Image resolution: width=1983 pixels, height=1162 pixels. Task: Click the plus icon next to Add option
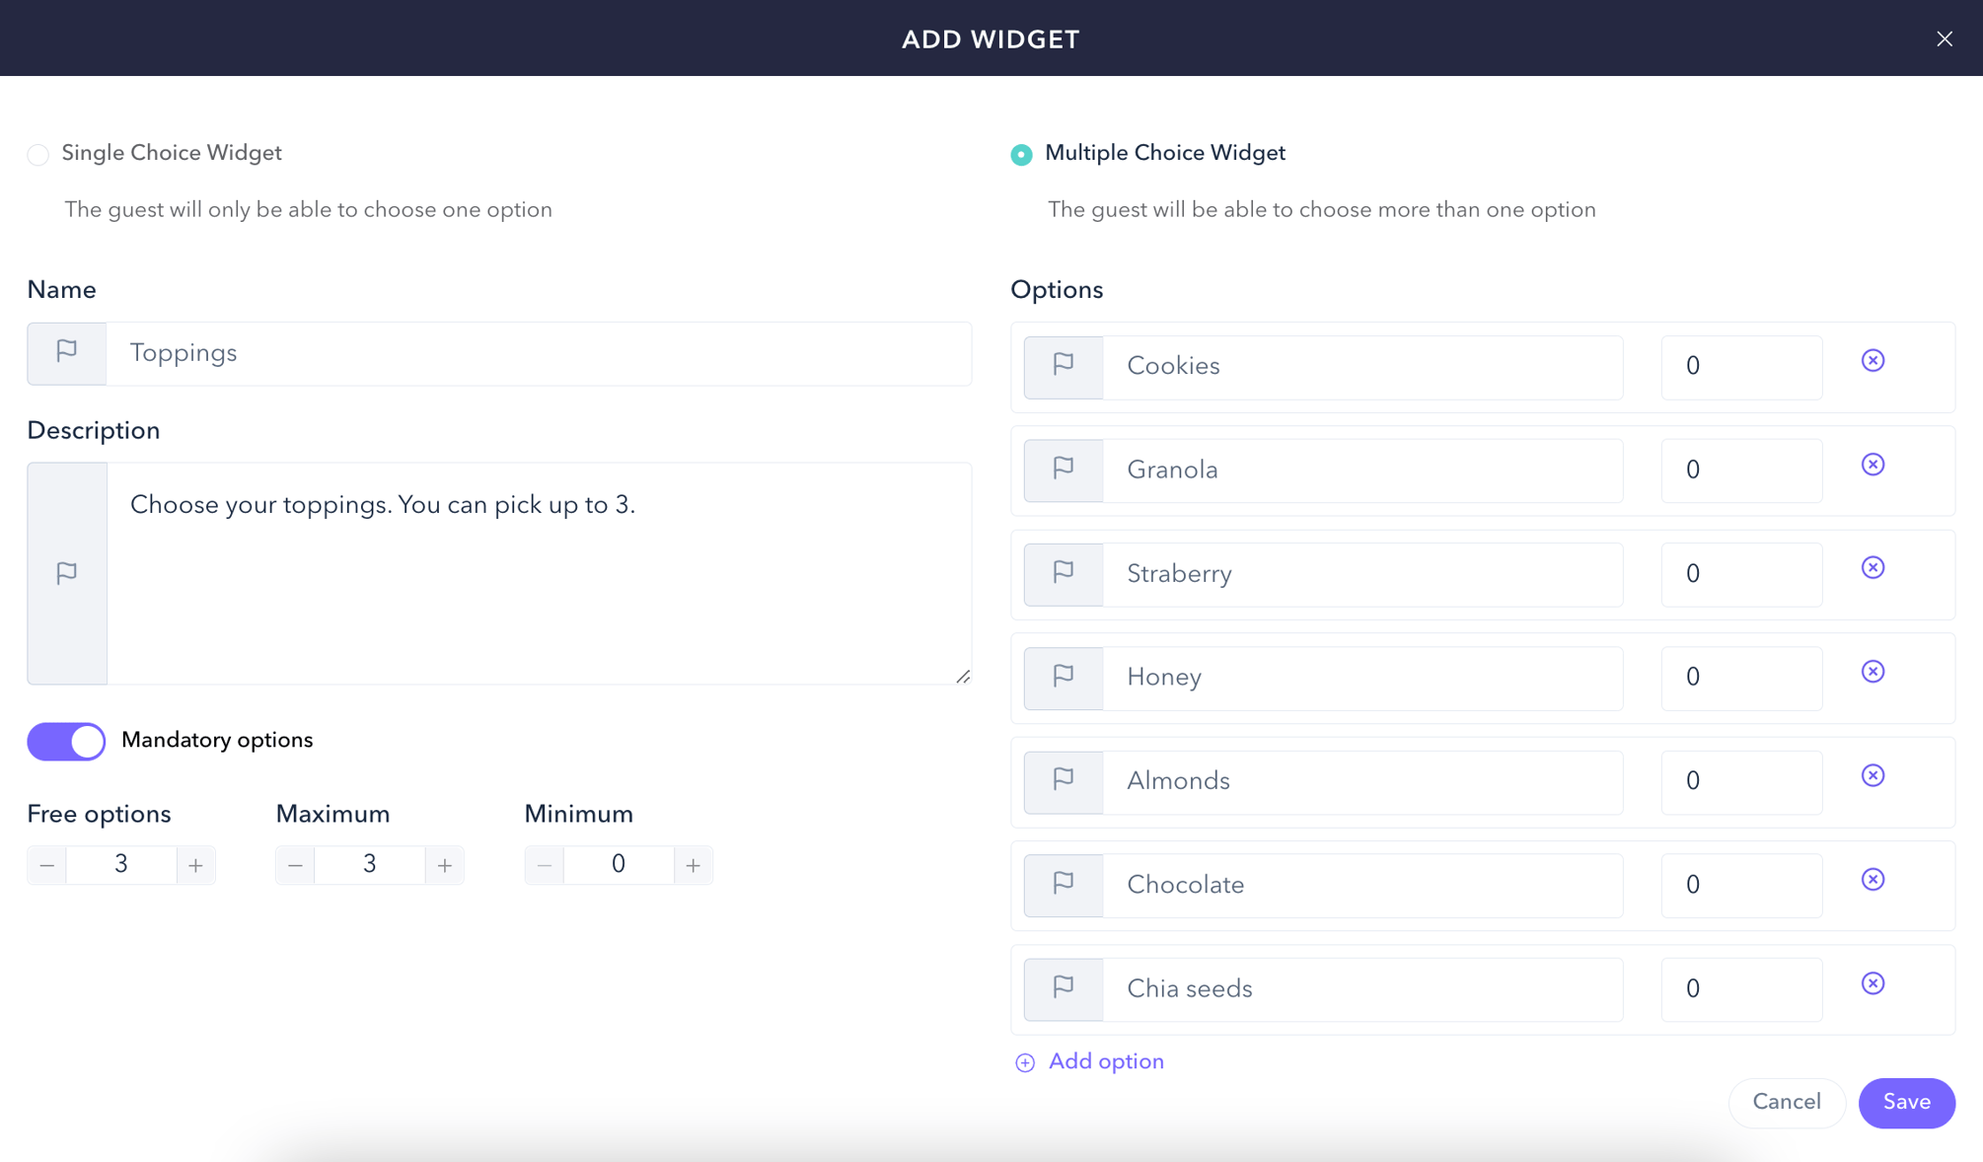click(x=1024, y=1062)
